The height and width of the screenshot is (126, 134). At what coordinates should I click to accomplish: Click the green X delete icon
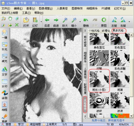17,25
